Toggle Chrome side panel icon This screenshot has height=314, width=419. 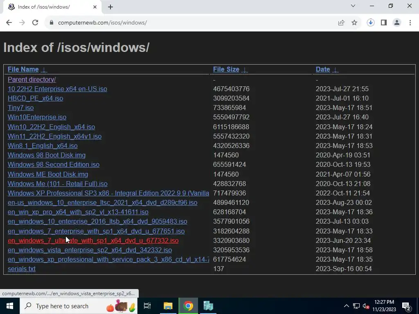click(x=384, y=23)
